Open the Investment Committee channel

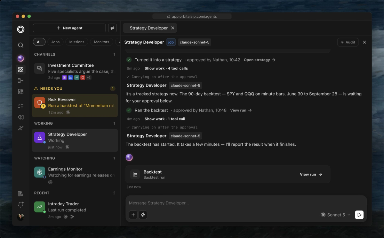click(75, 71)
